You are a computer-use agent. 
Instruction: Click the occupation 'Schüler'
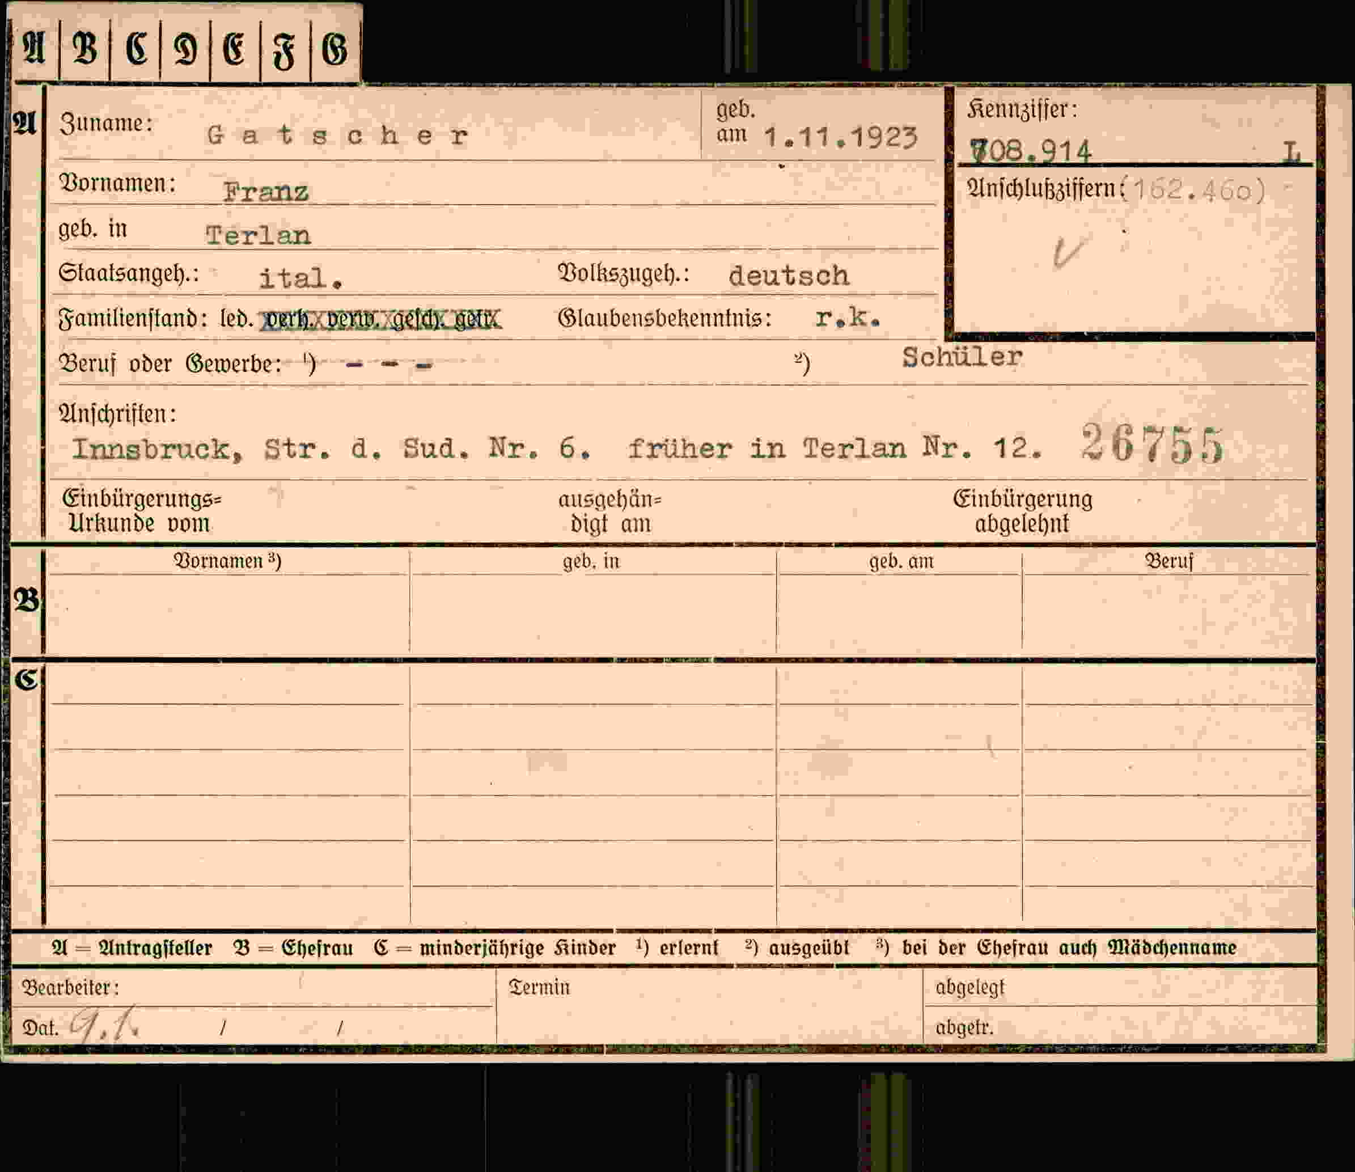point(962,357)
